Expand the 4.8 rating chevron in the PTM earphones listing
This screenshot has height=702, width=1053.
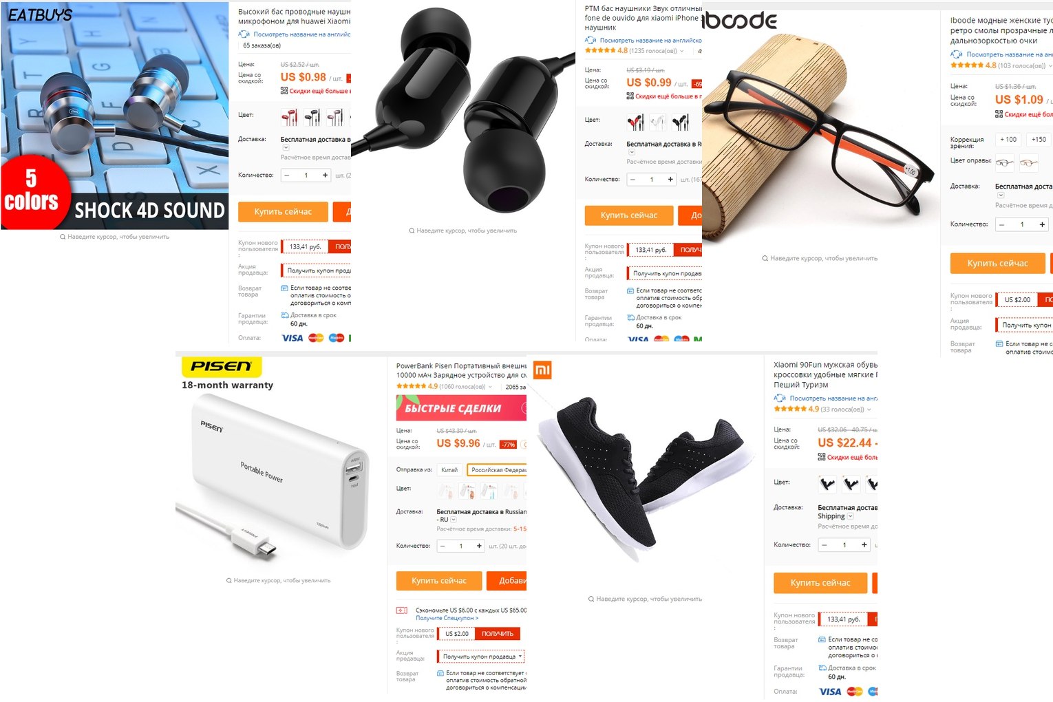tap(682, 51)
